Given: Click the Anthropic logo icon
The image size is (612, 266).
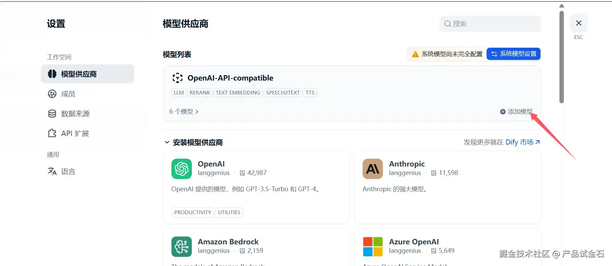Looking at the screenshot, I should click(x=373, y=169).
